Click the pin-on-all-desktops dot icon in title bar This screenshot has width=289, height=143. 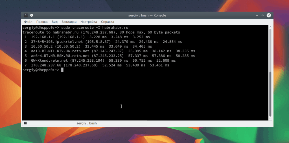32,15
